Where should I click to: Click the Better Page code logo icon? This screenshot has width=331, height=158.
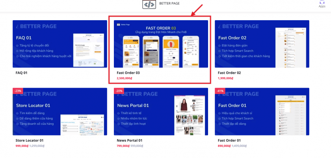tap(149, 4)
